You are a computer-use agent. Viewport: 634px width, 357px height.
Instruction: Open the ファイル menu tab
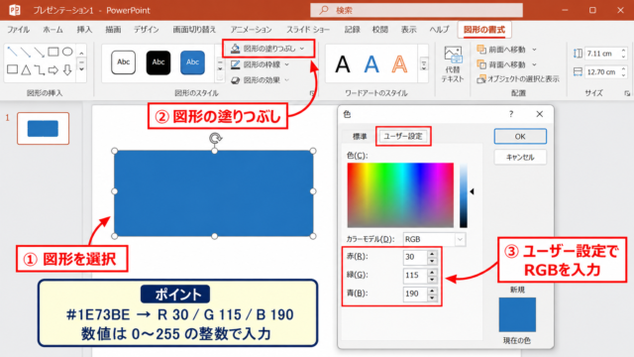click(x=18, y=30)
